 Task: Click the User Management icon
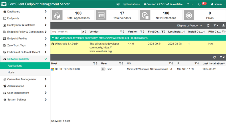tap(5, 93)
